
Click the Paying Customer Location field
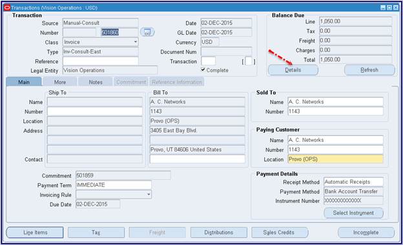tap(336, 159)
